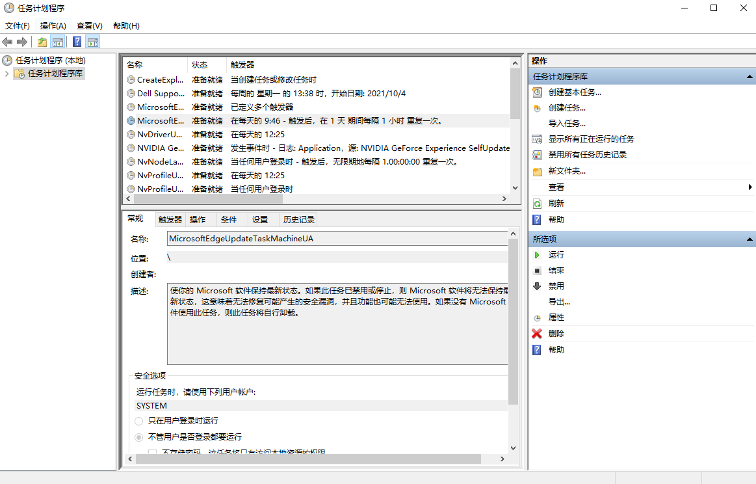Click the 属性 clock icon
This screenshot has height=484, width=756.
coord(537,318)
